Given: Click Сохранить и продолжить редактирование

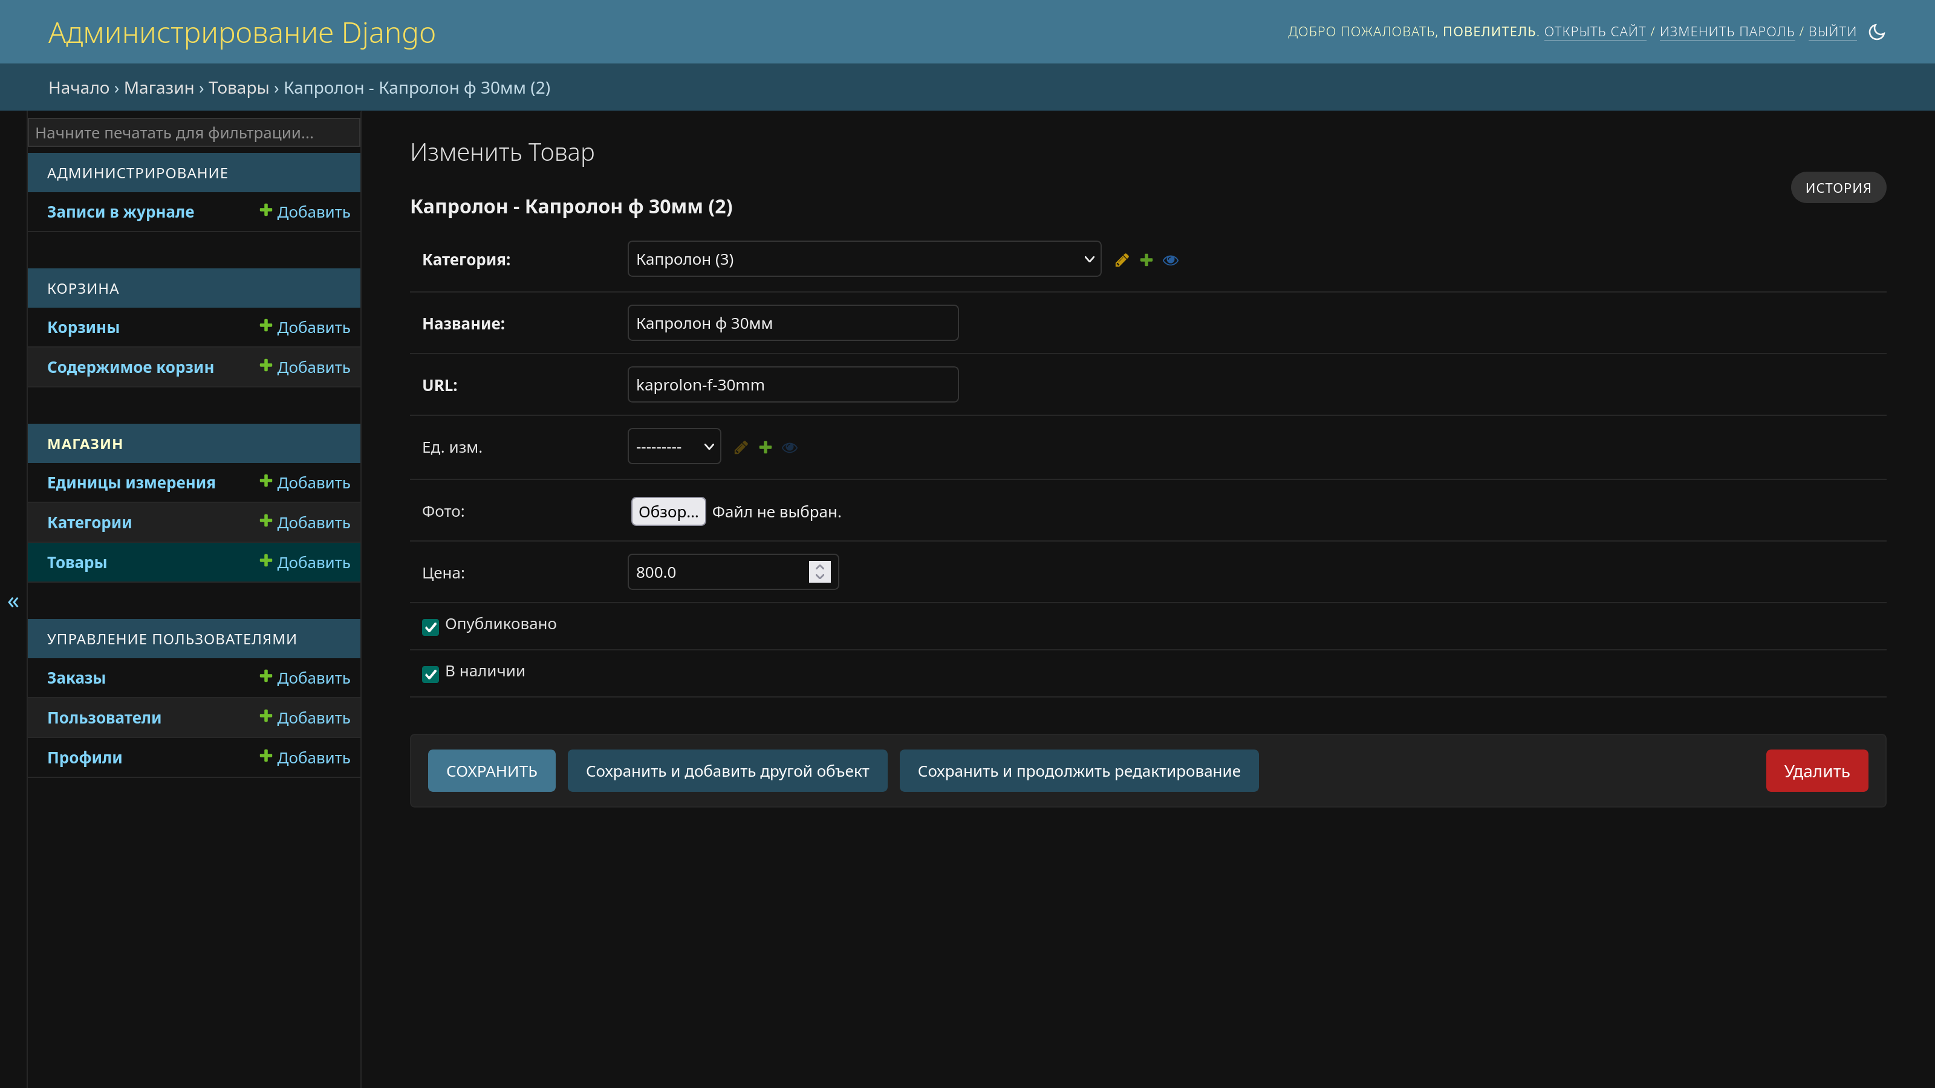Looking at the screenshot, I should coord(1079,771).
